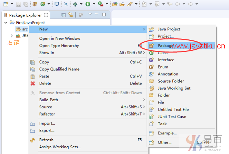Choose Refresh in the context menu
The height and width of the screenshot is (154, 229).
[x=46, y=140]
